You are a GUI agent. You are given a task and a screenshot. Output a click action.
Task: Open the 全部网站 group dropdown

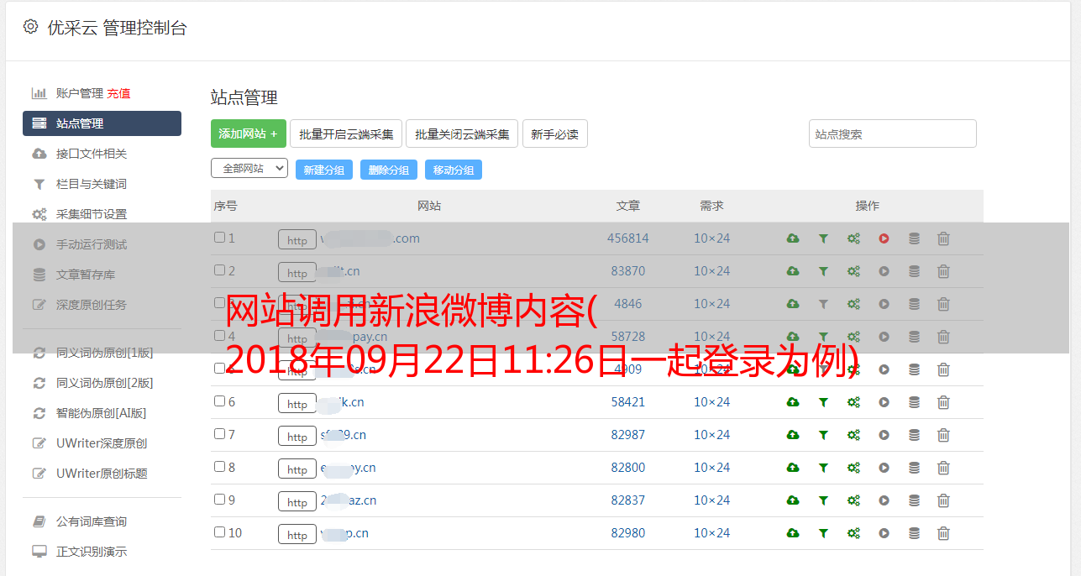249,169
